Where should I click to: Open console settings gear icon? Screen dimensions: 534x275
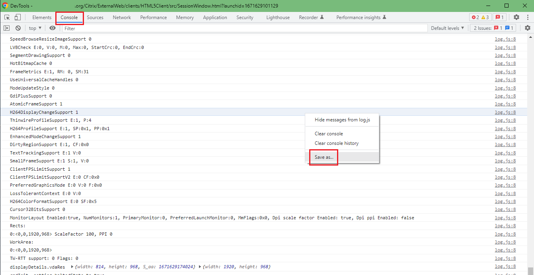527,28
